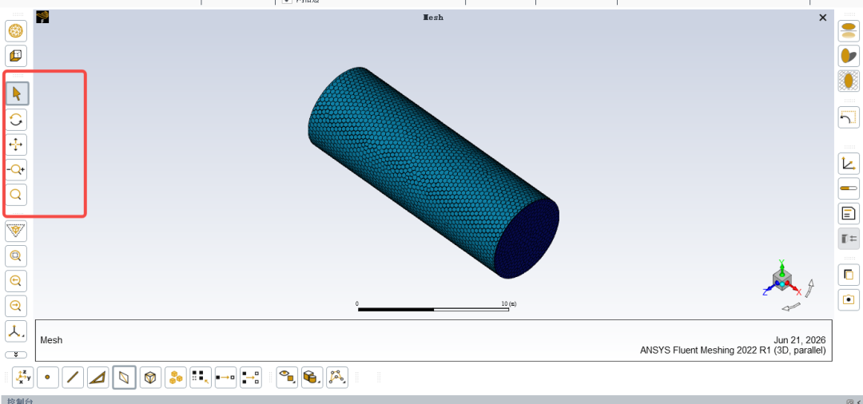Click the 'Jun 21, 2026' date text
This screenshot has height=404, width=863.
click(x=800, y=340)
